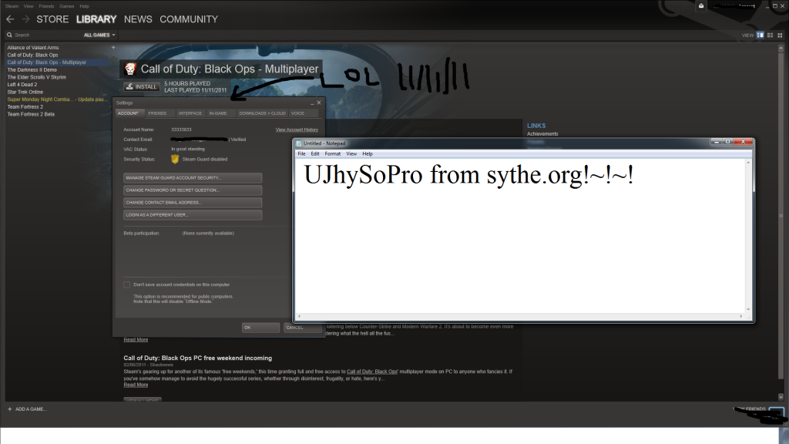The width and height of the screenshot is (789, 444).
Task: Switch to the Interface settings tab
Action: click(190, 113)
